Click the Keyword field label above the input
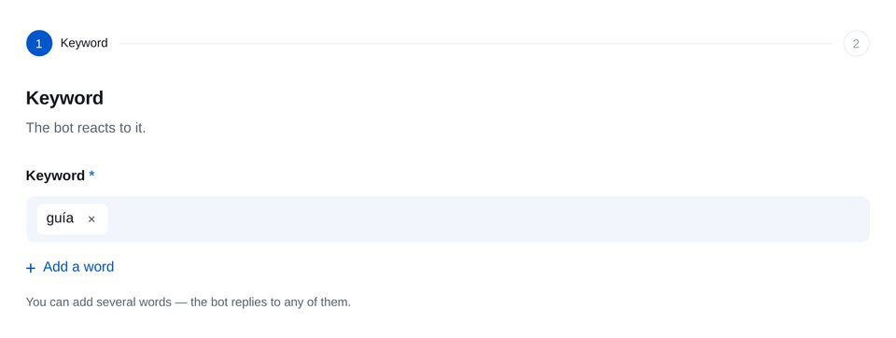This screenshot has height=338, width=896. coord(55,176)
